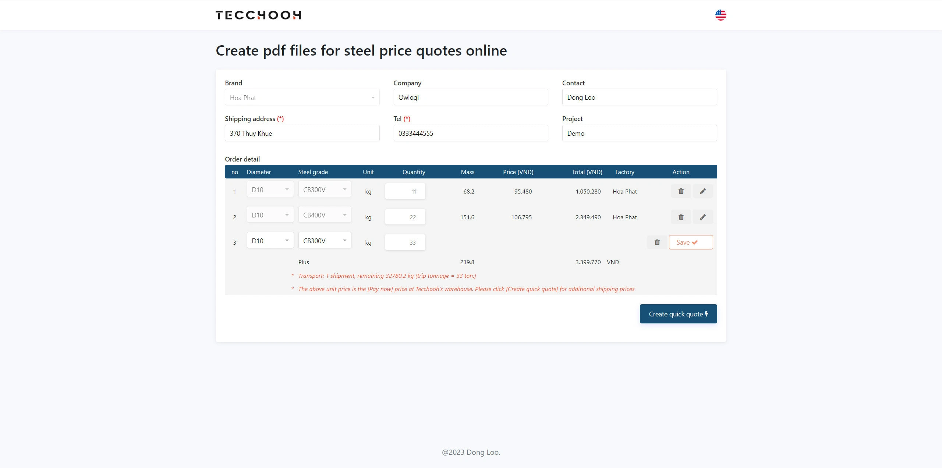
Task: Click the row 3 quantity field showing 33
Action: (405, 242)
